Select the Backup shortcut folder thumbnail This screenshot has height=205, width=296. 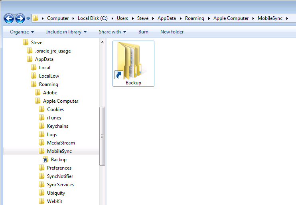coord(133,64)
